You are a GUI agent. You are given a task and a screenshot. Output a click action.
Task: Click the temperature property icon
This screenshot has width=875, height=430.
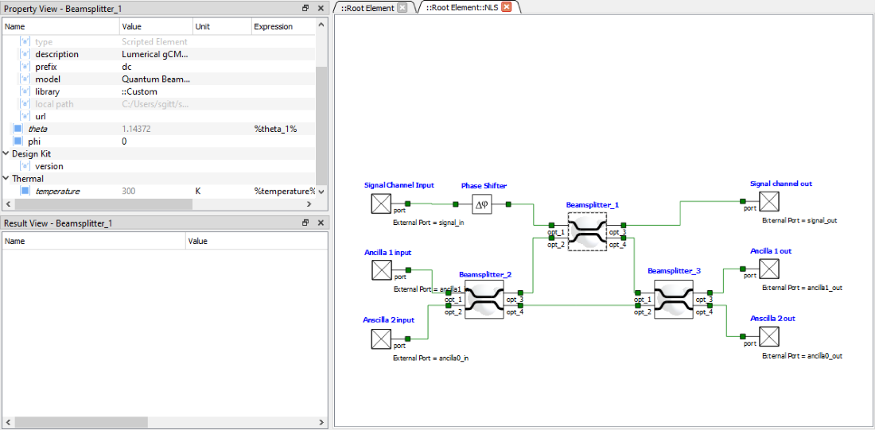pos(25,191)
